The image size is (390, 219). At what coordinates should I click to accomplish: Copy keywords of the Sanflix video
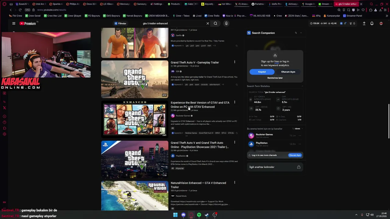(x=236, y=46)
